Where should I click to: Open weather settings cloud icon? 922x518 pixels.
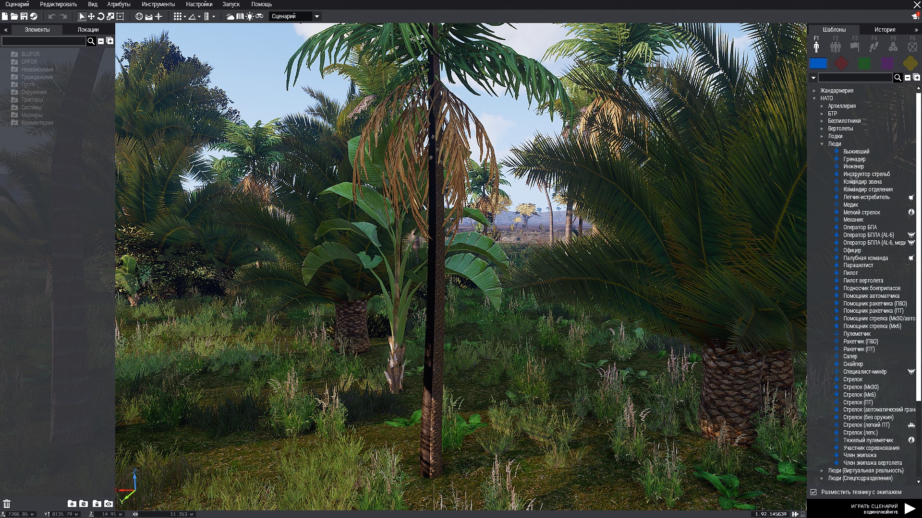pos(230,16)
